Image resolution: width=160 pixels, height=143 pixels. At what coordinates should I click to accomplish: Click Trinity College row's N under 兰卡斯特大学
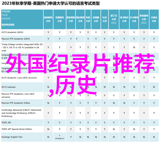[x=134, y=47]
